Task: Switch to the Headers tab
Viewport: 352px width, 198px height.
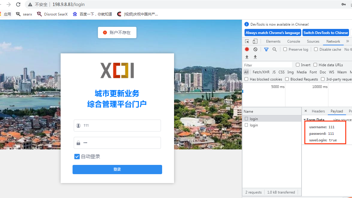Action: tap(318, 111)
